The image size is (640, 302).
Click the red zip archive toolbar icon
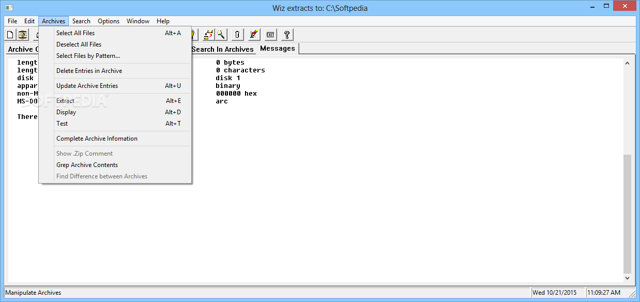(23, 35)
